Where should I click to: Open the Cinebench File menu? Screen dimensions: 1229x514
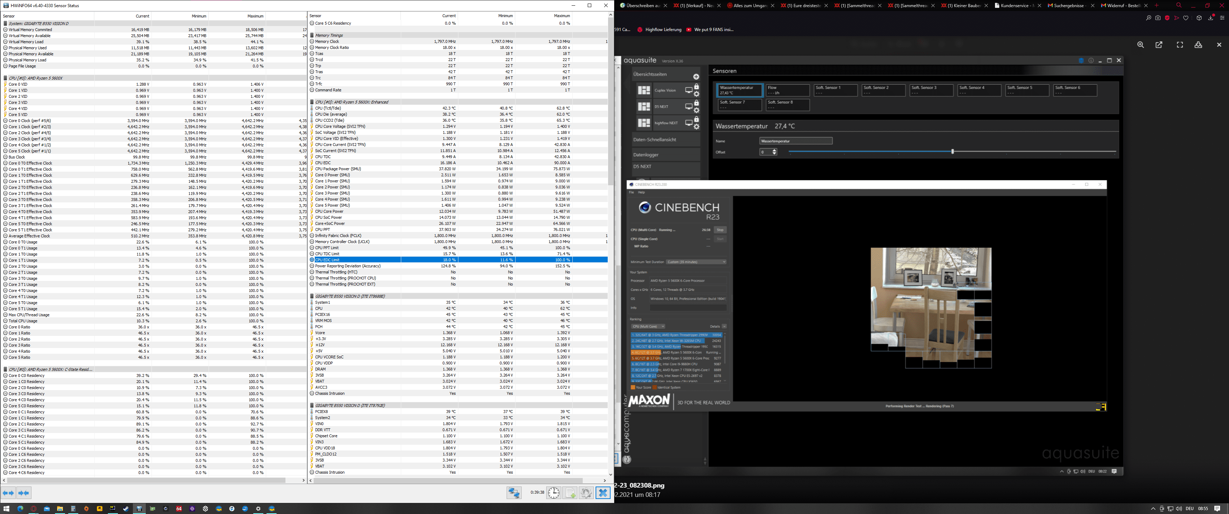coord(631,193)
